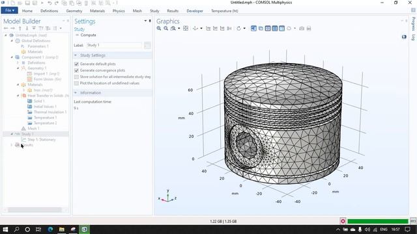
Task: Toggle the show grid button in Graphics toolbar
Action: 282,29
